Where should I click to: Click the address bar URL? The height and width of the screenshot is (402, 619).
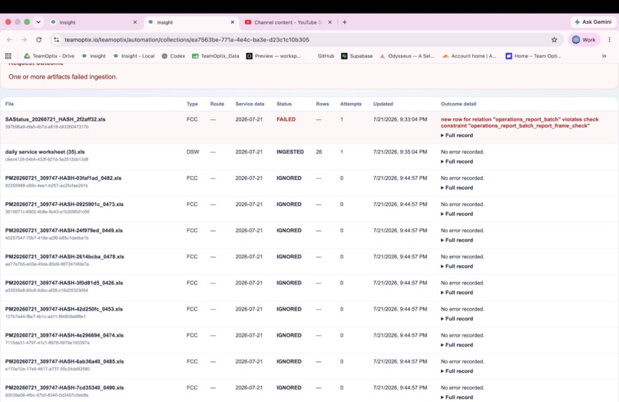click(x=187, y=39)
